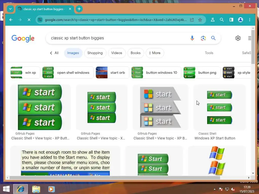The width and height of the screenshot is (259, 194).
Task: Select the Images tab
Action: [x=73, y=53]
